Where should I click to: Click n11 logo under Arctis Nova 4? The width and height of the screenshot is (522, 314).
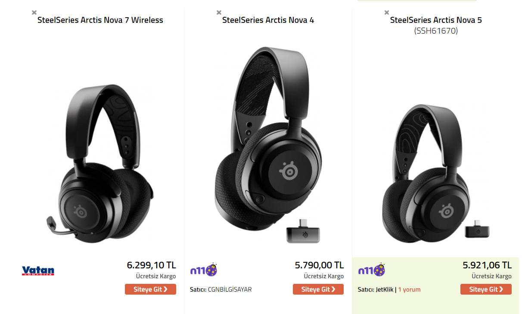pos(204,270)
